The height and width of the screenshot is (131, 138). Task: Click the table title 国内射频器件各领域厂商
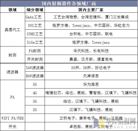[x=69, y=3]
